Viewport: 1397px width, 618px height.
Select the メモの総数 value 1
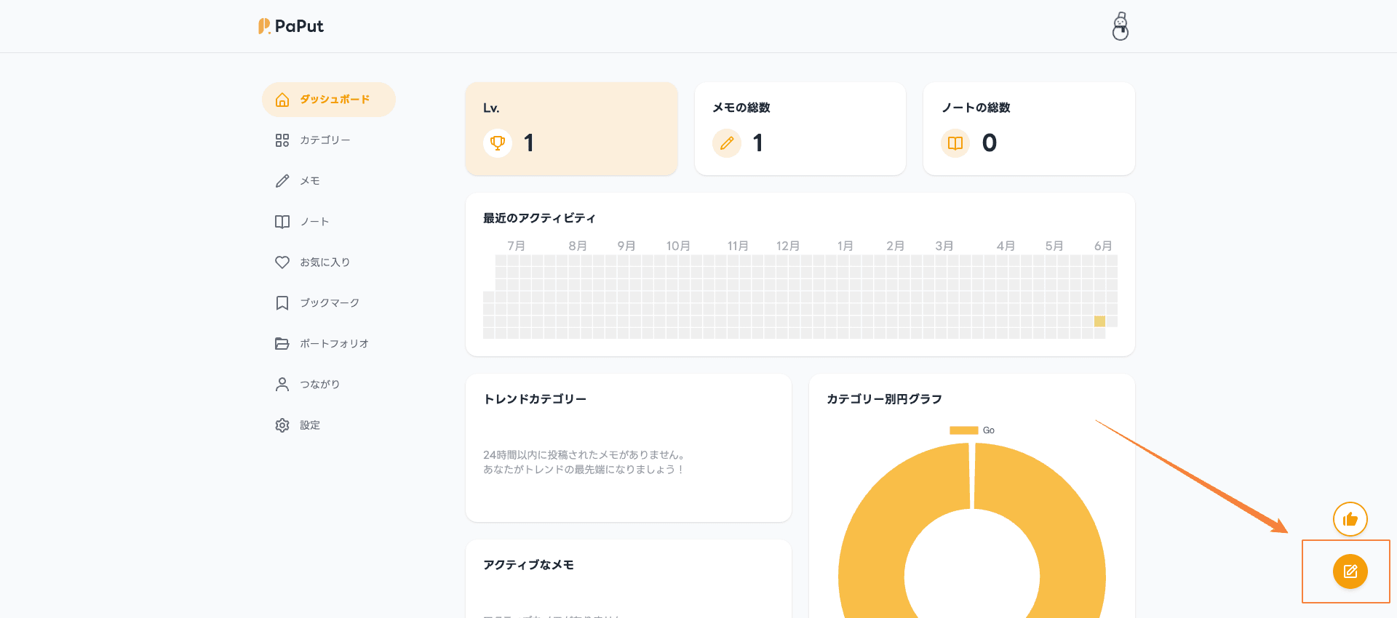click(x=758, y=143)
